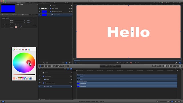Click the Width slider in Inspector
Image resolution: width=183 pixels, height=103 pixels.
pyautogui.click(x=19, y=20)
